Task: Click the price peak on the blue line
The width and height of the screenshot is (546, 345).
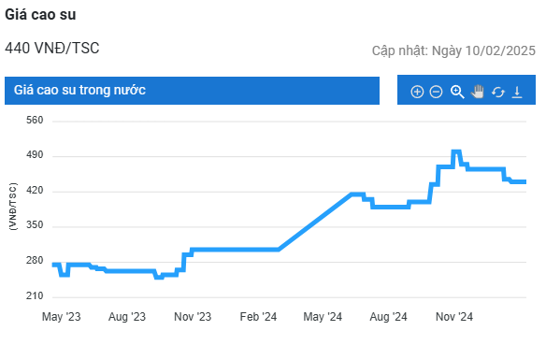Action: 456,151
